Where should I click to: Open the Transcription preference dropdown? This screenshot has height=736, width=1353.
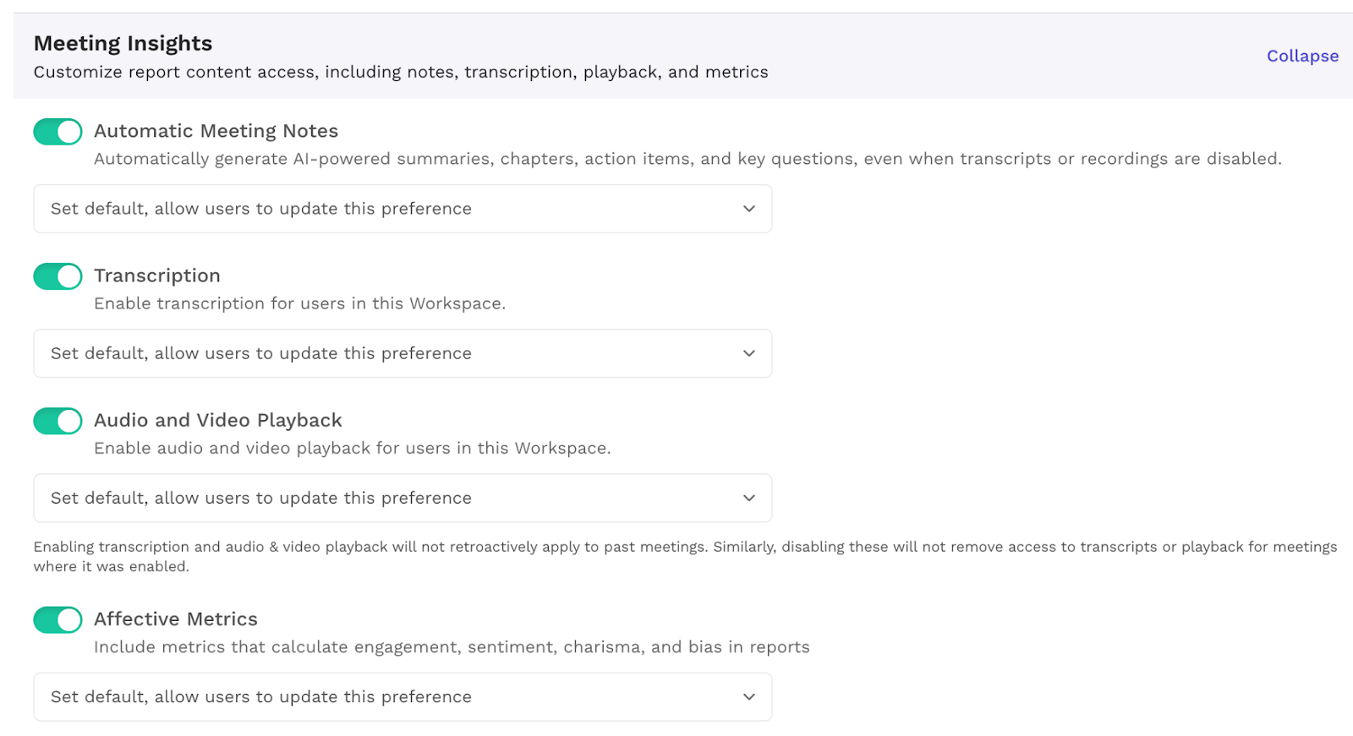[x=403, y=353]
